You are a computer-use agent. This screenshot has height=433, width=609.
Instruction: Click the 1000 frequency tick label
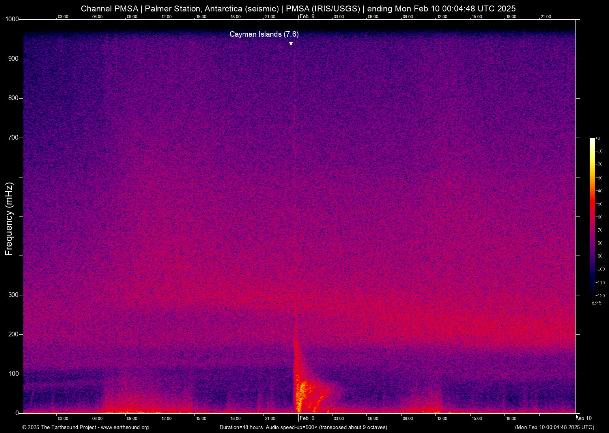(x=12, y=19)
